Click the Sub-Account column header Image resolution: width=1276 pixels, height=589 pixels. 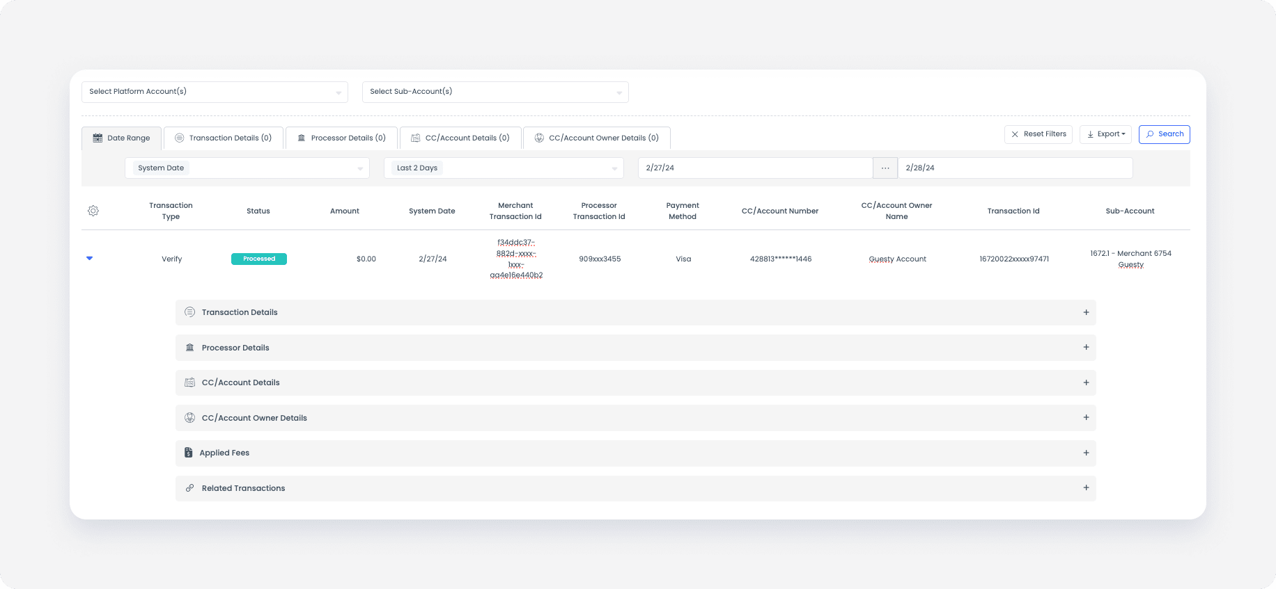pyautogui.click(x=1130, y=211)
